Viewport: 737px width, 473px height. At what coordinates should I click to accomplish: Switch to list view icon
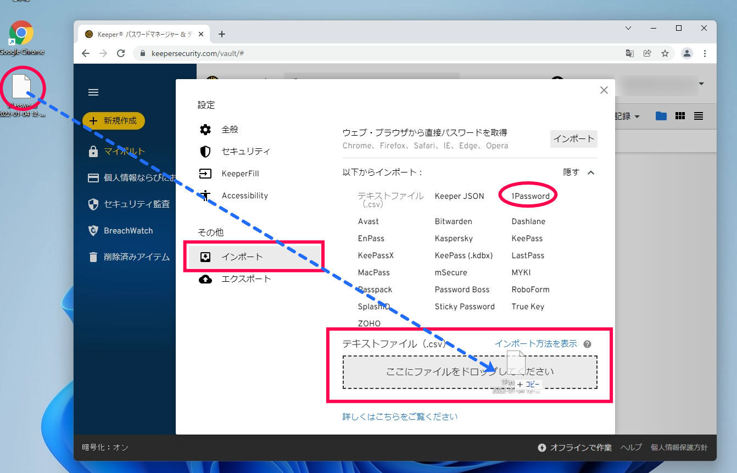coord(699,116)
